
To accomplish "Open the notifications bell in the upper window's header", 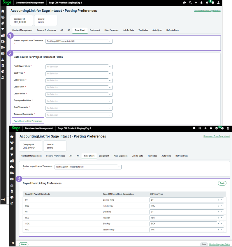I will (x=201, y=3).
